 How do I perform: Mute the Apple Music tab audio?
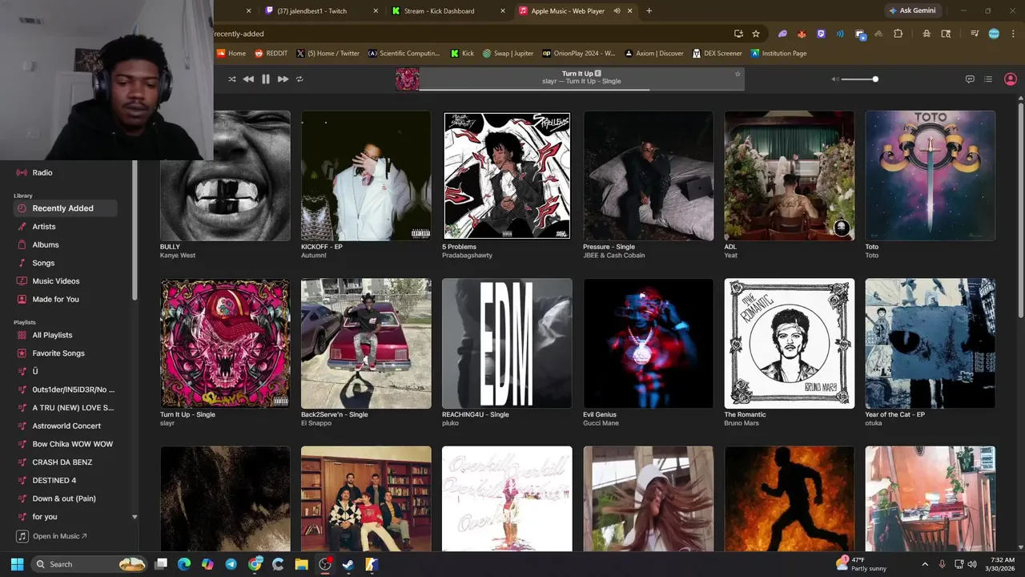coord(617,11)
